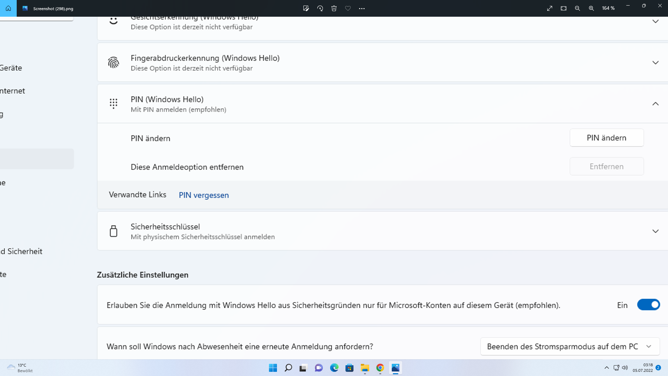Open the three-dot more options menu
Screen dimensions: 668x376
(x=362, y=8)
